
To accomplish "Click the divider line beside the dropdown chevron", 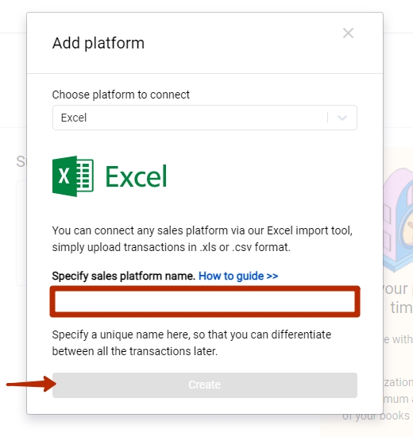I will [328, 118].
